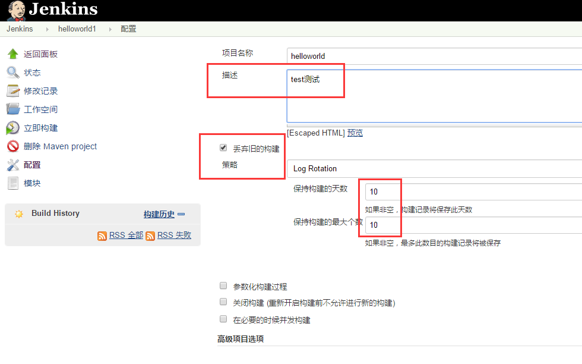This screenshot has width=582, height=364.
Task: Open the 状态 sidebar link
Action: [x=32, y=73]
